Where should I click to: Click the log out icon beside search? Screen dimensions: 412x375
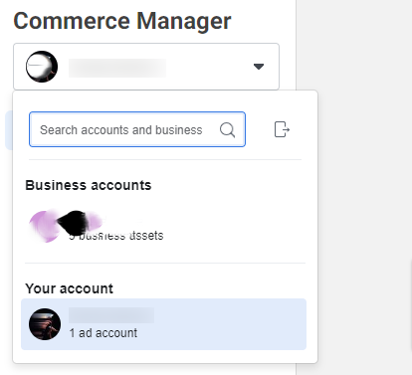282,129
